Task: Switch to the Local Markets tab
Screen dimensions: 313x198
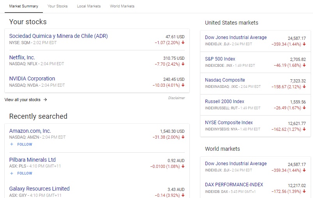Action: [x=89, y=6]
